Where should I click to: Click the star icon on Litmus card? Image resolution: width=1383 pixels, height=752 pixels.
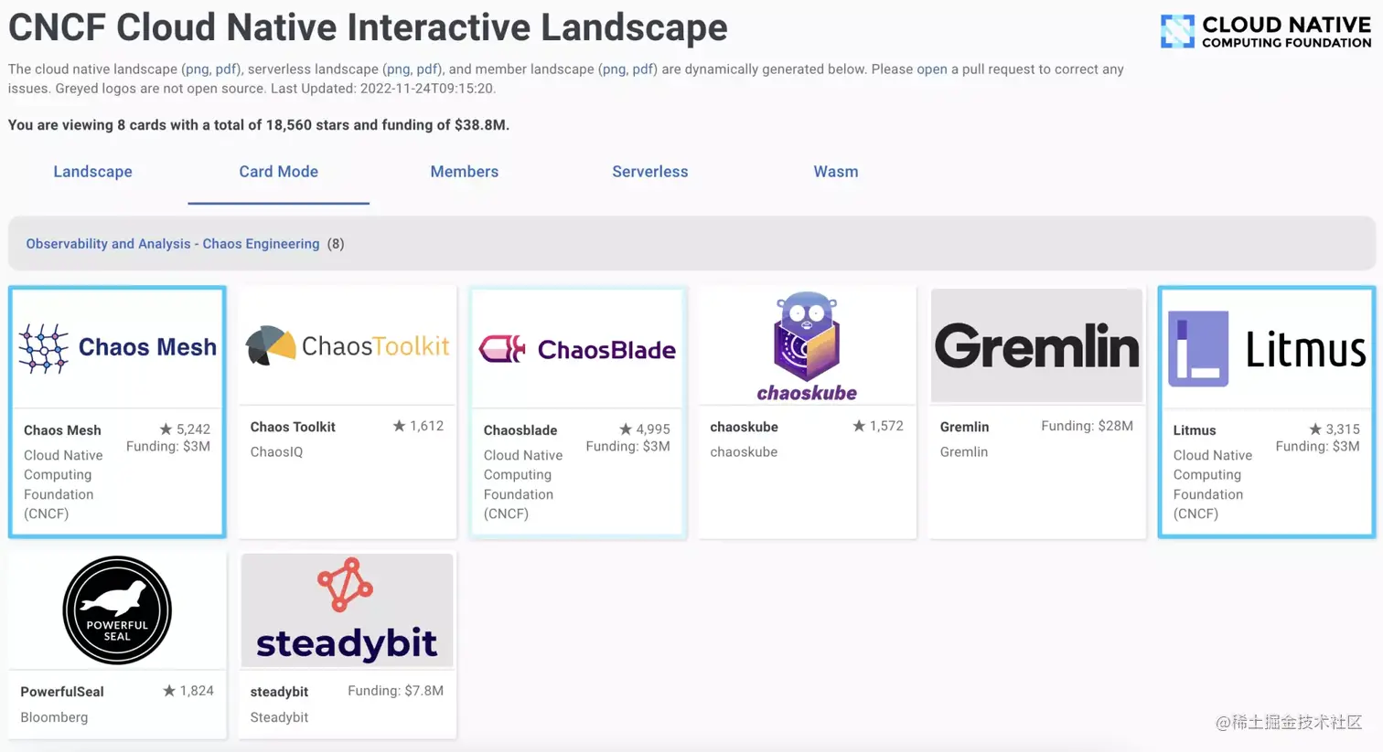click(x=1315, y=429)
